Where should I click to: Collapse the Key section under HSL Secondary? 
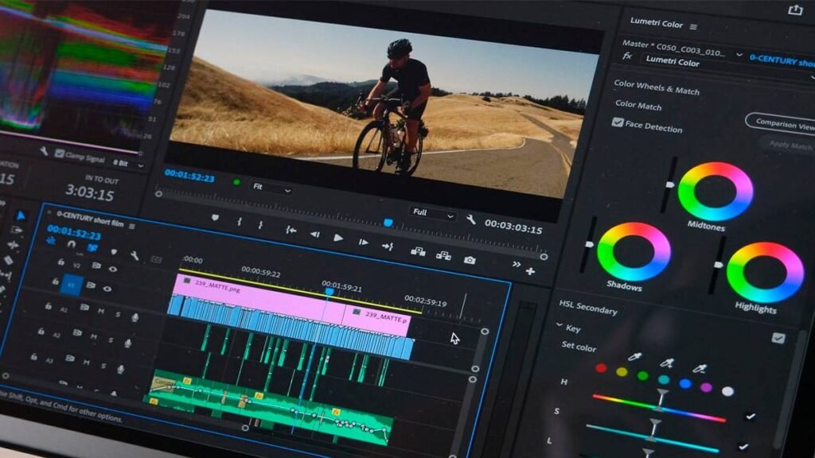(559, 325)
